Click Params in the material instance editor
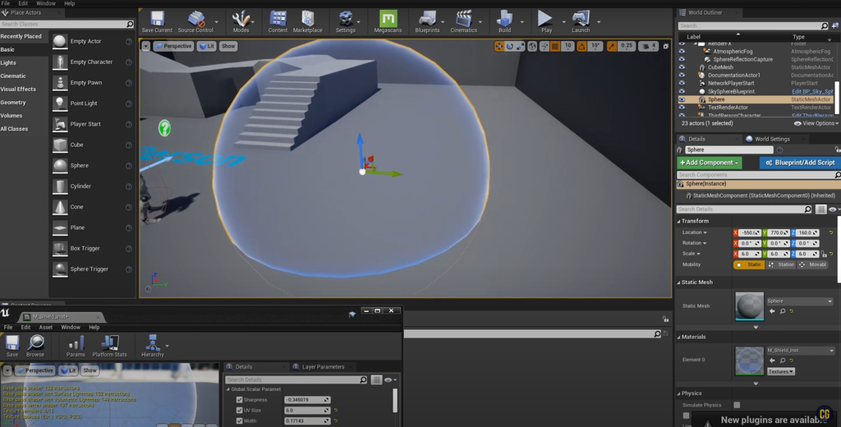Screen dimensions: 841x427 [x=76, y=346]
